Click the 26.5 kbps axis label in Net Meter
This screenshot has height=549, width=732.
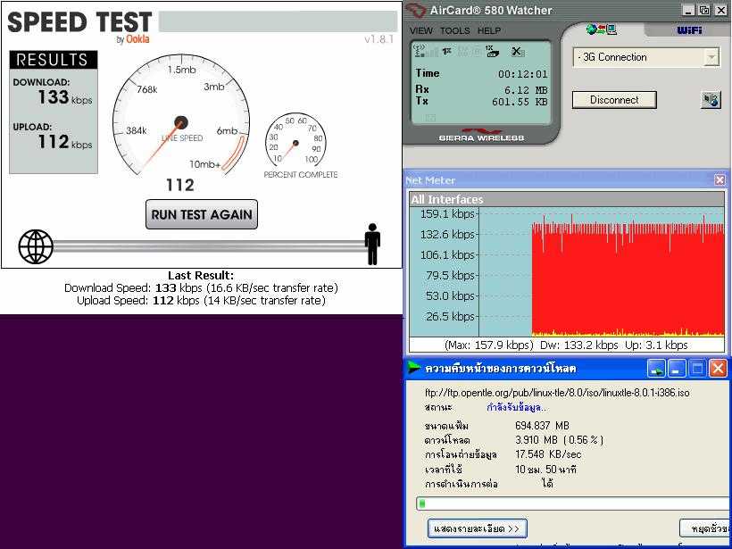tap(450, 317)
